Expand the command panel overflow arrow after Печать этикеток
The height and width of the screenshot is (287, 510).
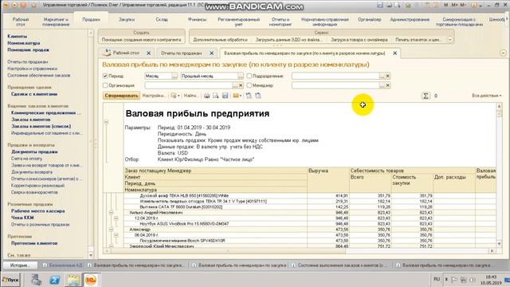pos(449,40)
